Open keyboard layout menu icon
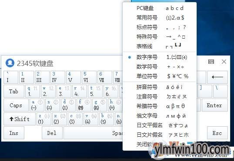The width and height of the screenshot is (234, 161). 211,62
